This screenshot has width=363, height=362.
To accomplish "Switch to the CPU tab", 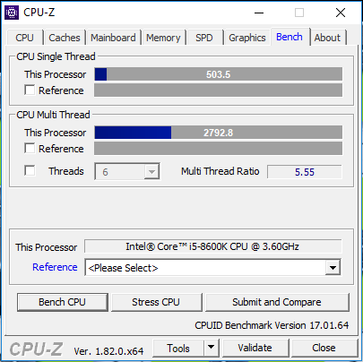I will click(x=24, y=38).
